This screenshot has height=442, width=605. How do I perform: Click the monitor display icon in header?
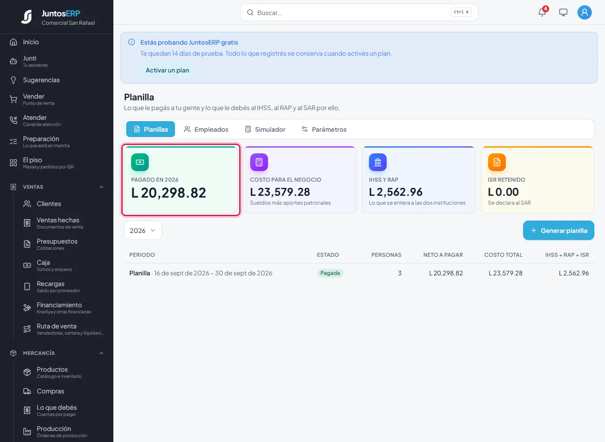[x=563, y=12]
